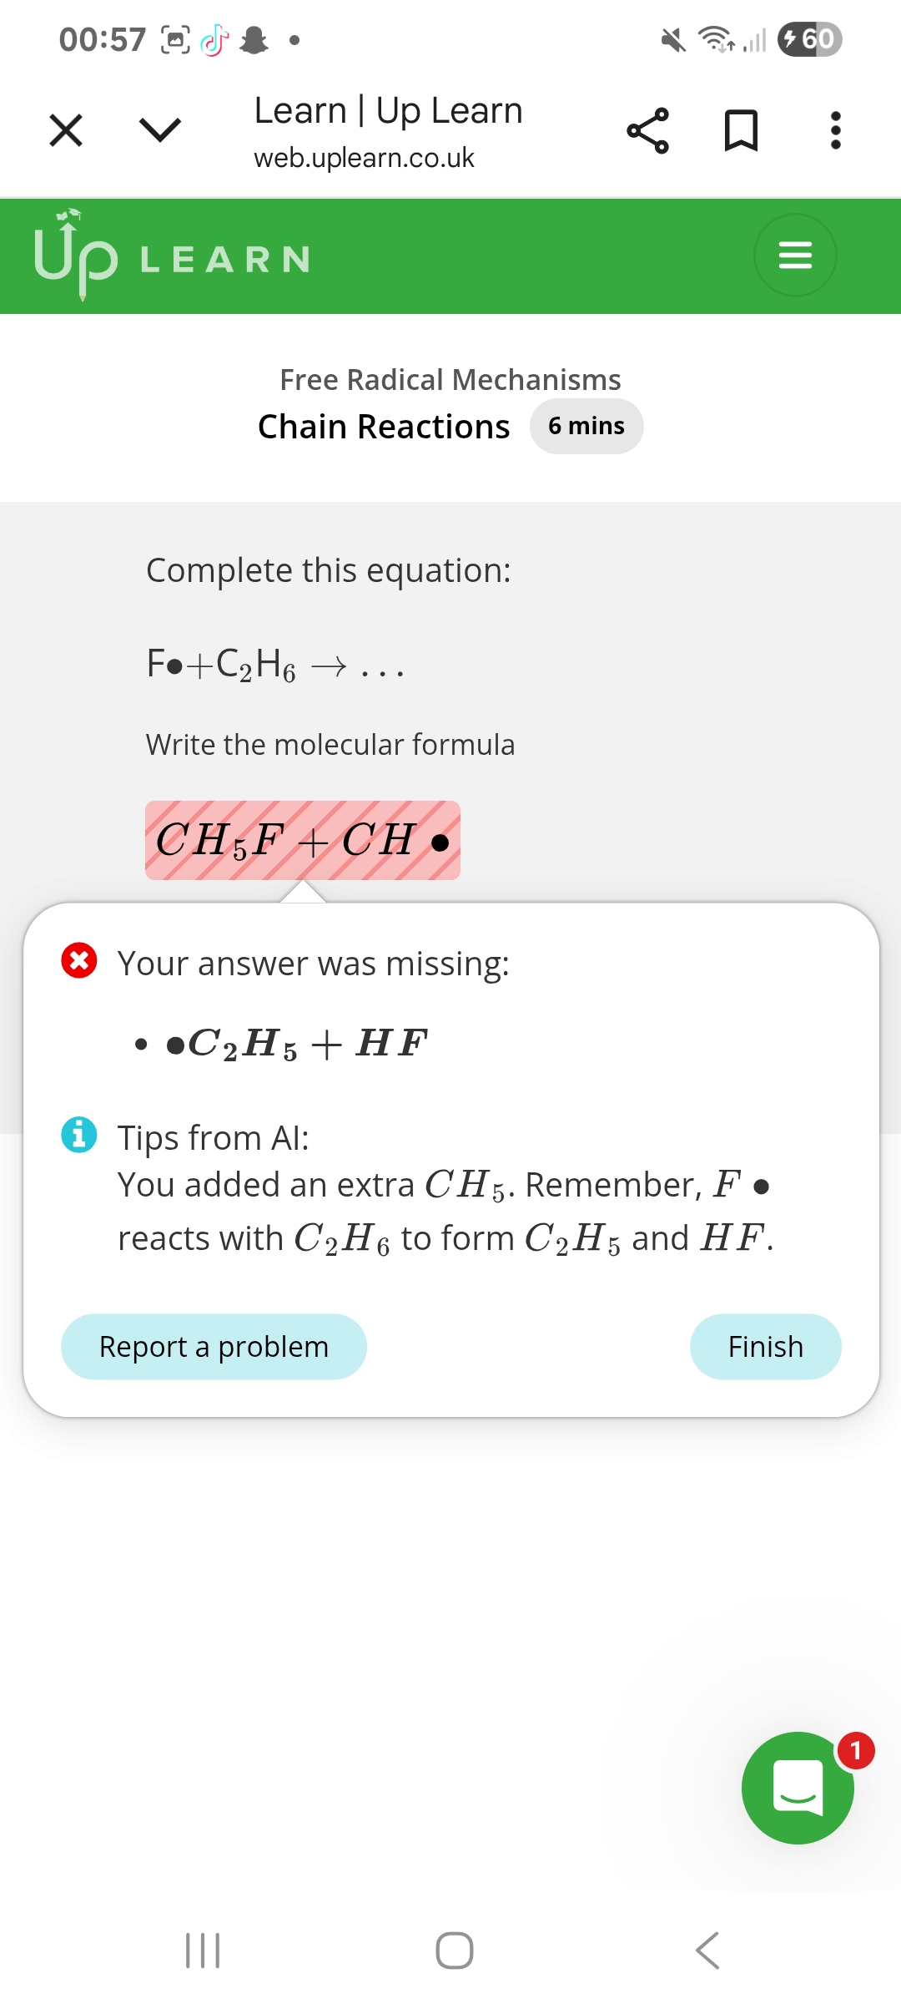
Task: Tap the Free Radical Mechanisms heading
Action: (x=450, y=380)
